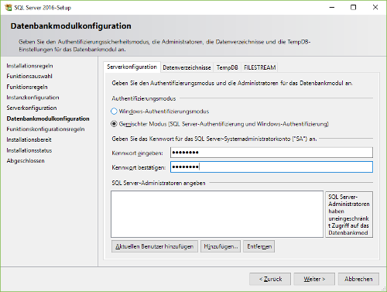Click the SQL Server administrators list box

point(217,214)
